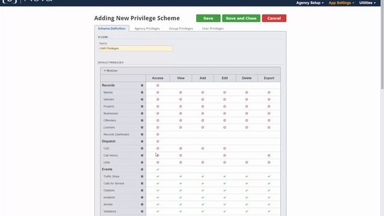Toggle Units Delete privilege
Screen dimensions: 384x216
click(247, 163)
